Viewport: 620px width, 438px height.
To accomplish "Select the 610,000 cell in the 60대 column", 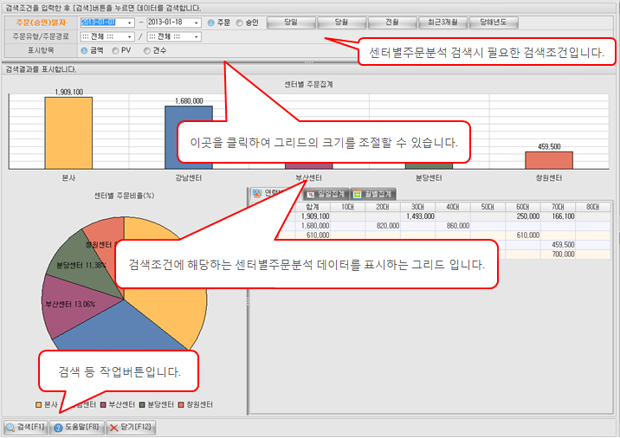I will point(523,235).
